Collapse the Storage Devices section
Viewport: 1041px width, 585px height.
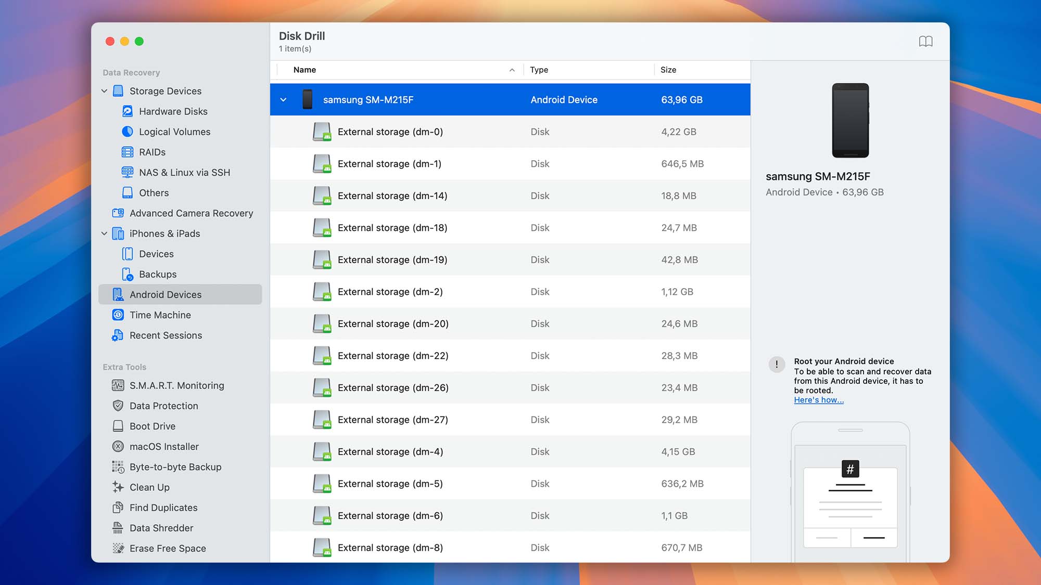(104, 91)
